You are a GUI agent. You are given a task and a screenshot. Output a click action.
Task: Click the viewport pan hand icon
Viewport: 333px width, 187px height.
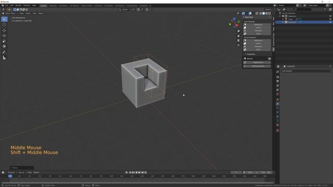(x=238, y=36)
